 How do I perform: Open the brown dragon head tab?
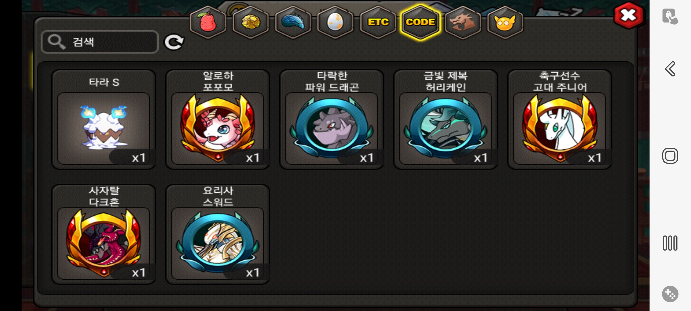coord(463,22)
